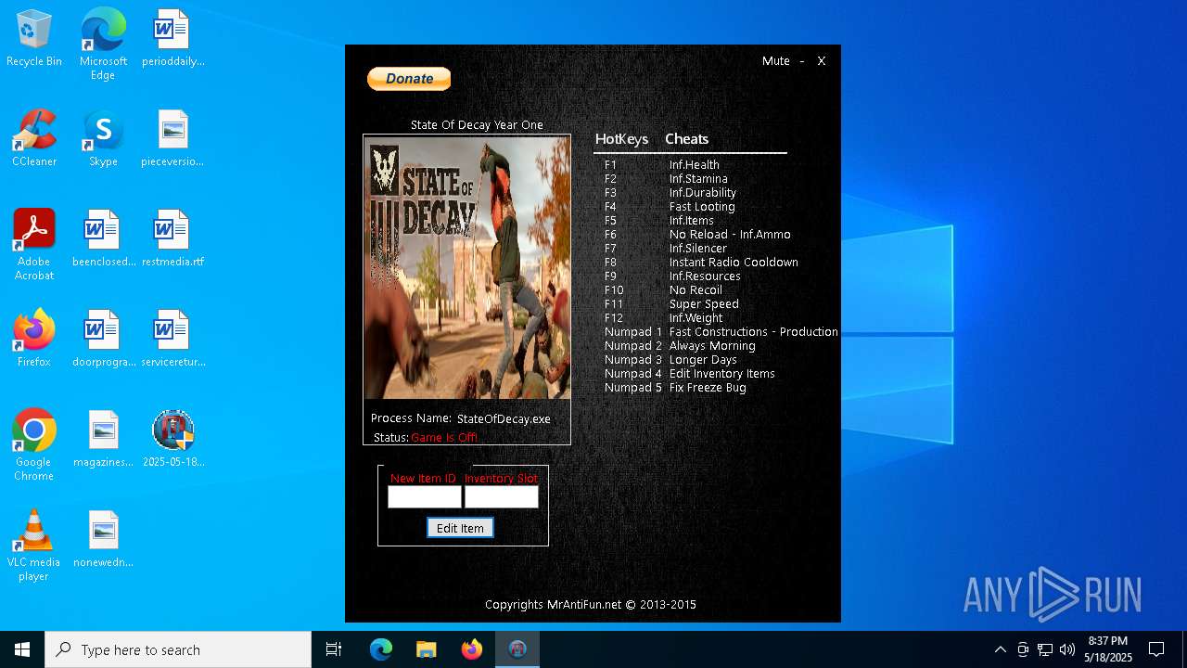Launch Firefox from the desktop shortcut
Screen dimensions: 1187x668
pyautogui.click(x=34, y=340)
